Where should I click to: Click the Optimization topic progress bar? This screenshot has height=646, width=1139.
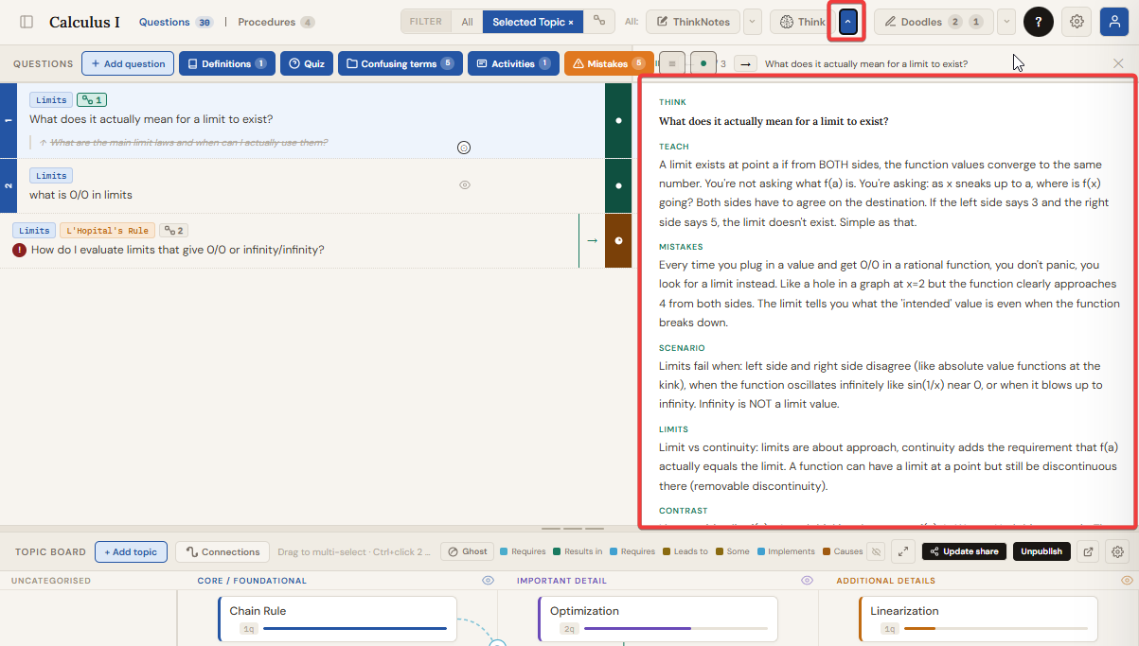[675, 628]
